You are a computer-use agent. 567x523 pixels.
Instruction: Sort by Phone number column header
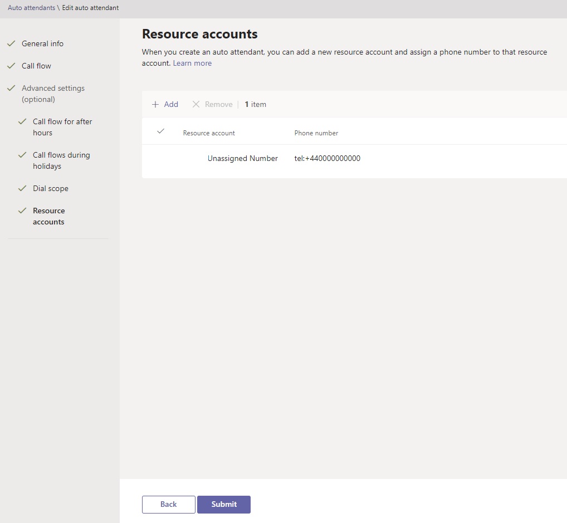click(316, 133)
